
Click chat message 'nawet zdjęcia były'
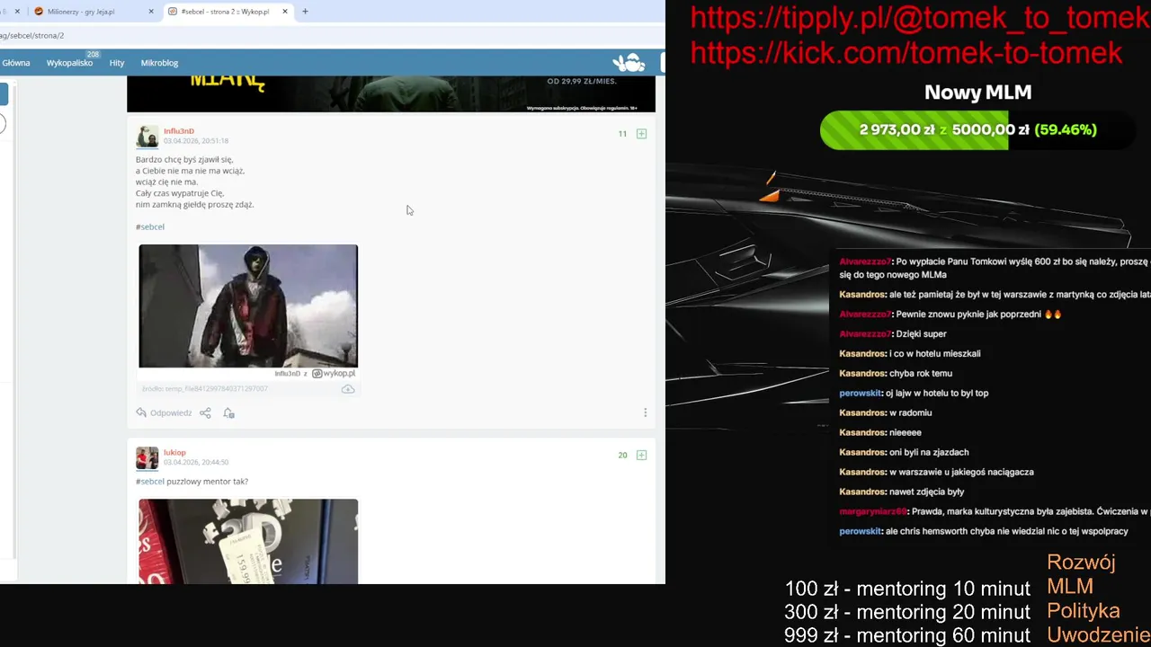tap(926, 492)
